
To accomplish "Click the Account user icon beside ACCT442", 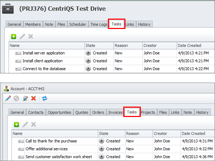I will 6,89.
